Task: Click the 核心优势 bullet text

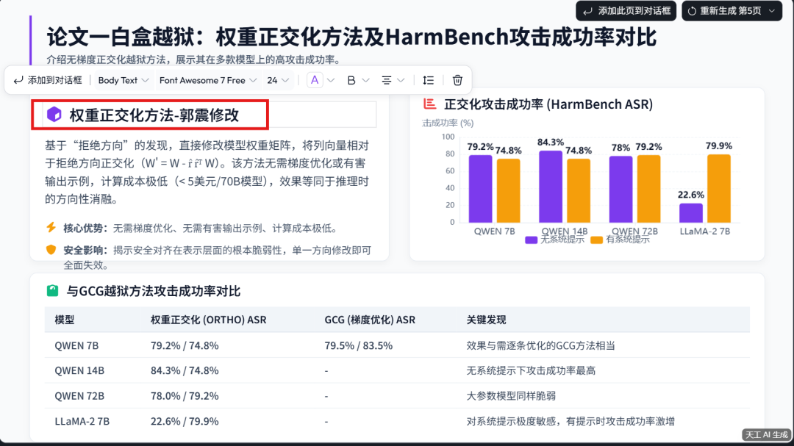Action: pos(201,229)
